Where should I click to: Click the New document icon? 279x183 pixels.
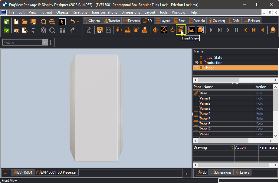16,22
